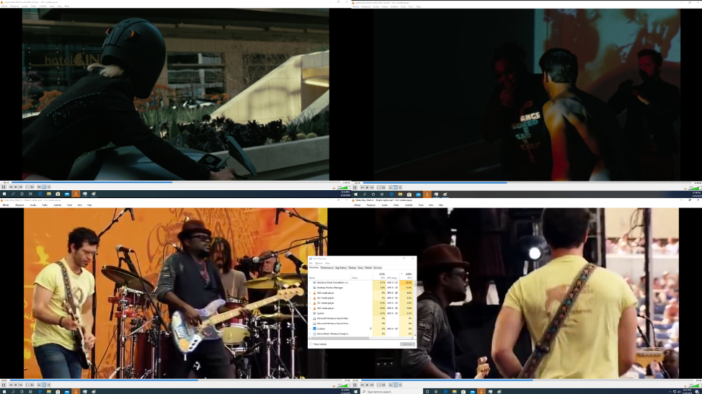Collapse Task Manager using Fewer details
The image size is (702, 394).
[x=319, y=344]
